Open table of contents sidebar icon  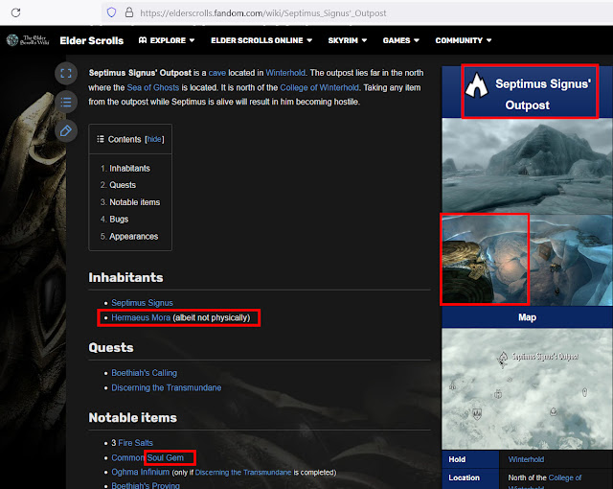(x=66, y=102)
